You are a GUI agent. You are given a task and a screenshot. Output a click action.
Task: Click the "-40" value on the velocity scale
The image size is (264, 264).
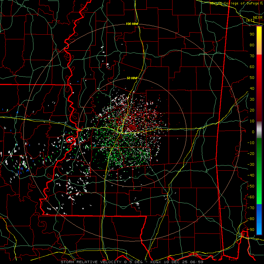[x=251, y=175]
